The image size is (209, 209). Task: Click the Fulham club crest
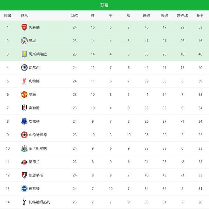[x=24, y=108]
